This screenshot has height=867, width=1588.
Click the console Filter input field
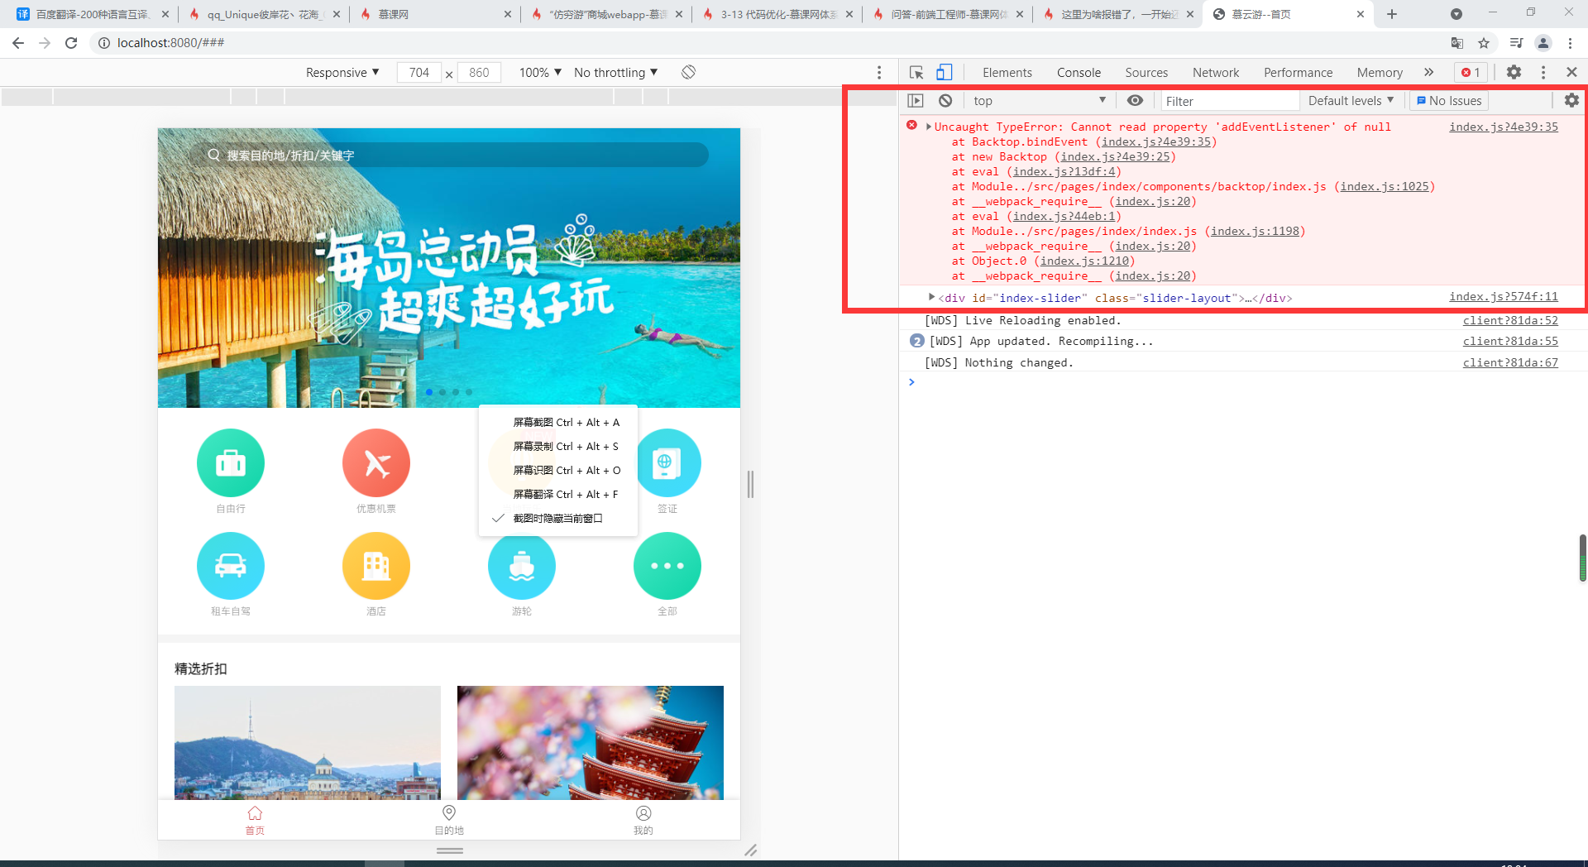1230,101
